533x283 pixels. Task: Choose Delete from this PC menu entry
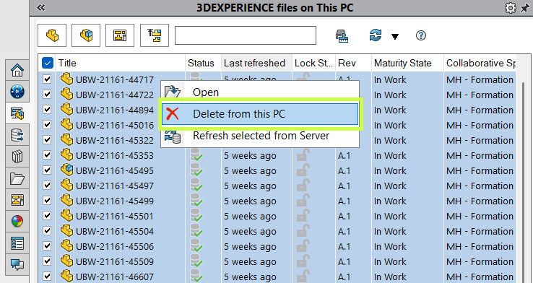tap(260, 114)
